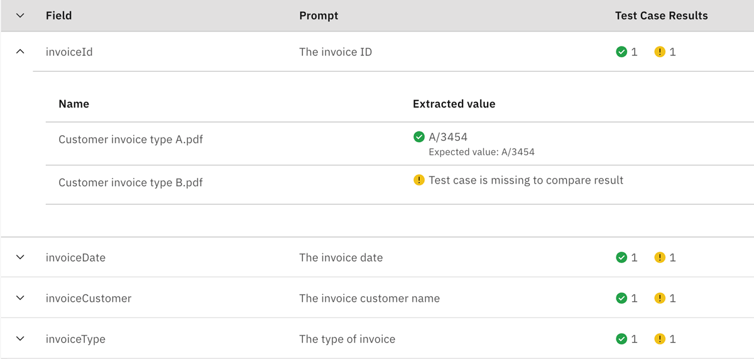Click 'The invoice ID' prompt text
This screenshot has height=359, width=754.
tap(336, 52)
